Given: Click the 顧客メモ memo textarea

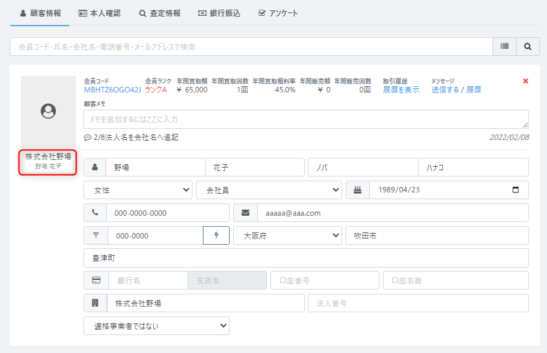Looking at the screenshot, I should (x=306, y=119).
